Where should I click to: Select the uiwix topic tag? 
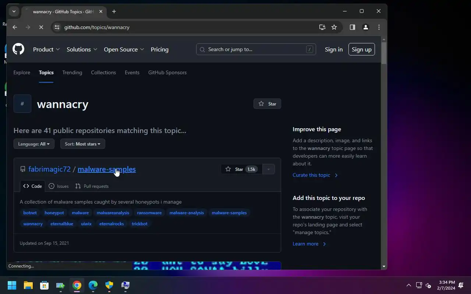tap(86, 223)
